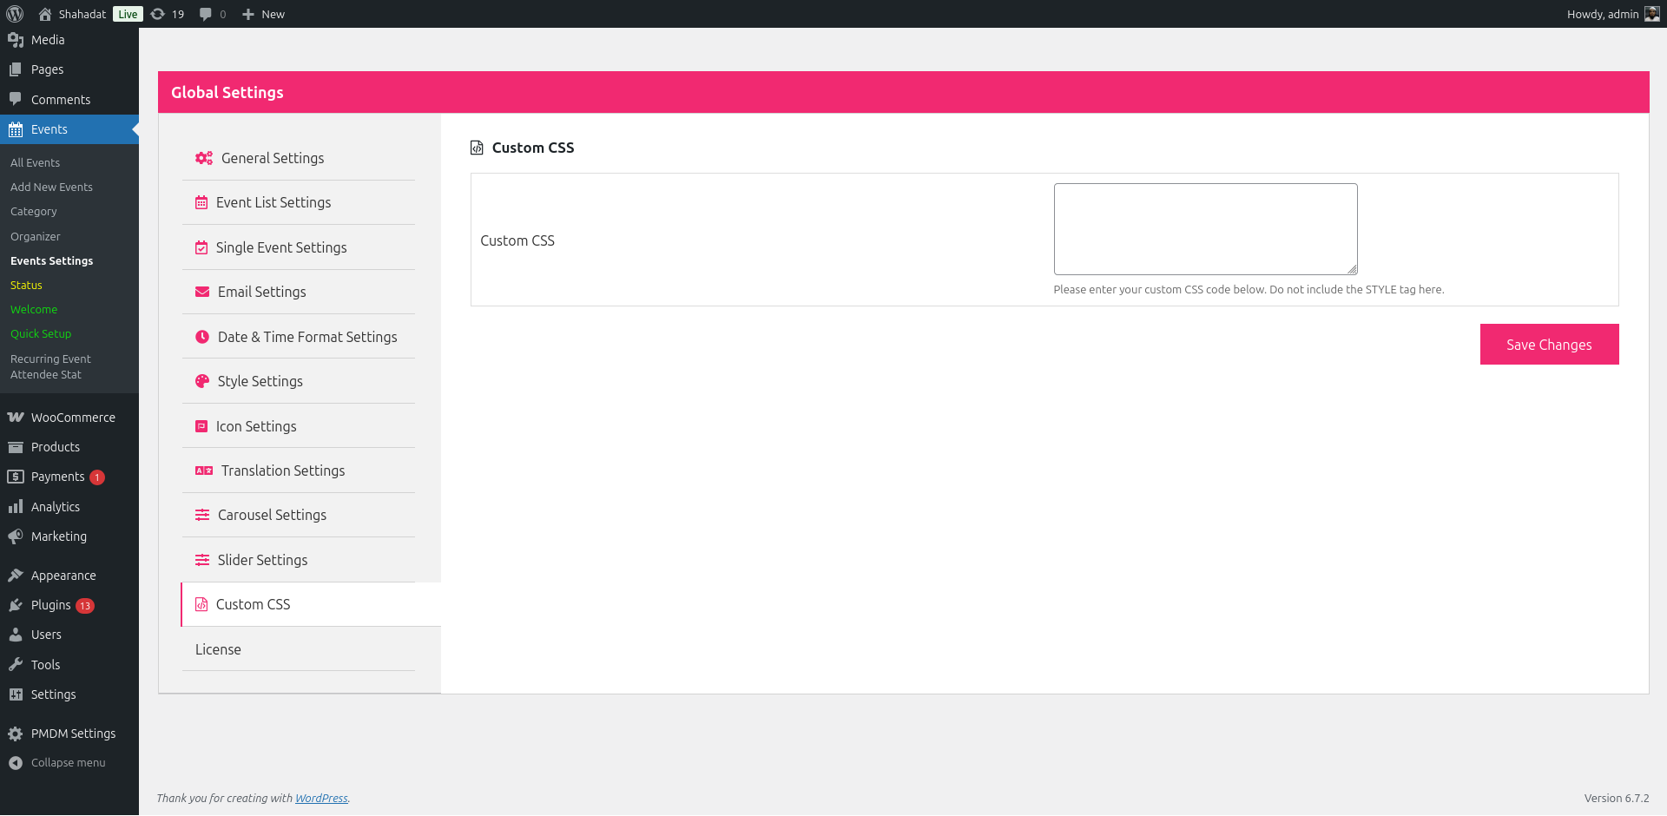Image resolution: width=1667 pixels, height=816 pixels.
Task: Open the Carousel Settings tab
Action: pyautogui.click(x=299, y=515)
